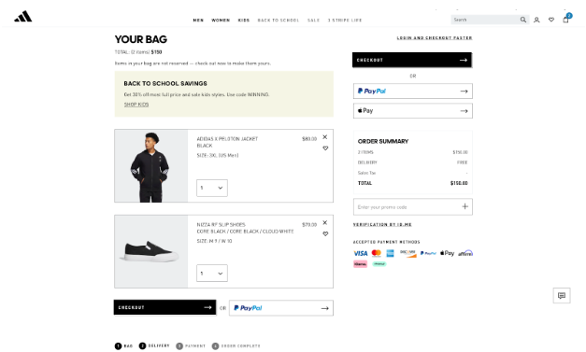
Task: Click the top Checkout button
Action: pos(412,60)
